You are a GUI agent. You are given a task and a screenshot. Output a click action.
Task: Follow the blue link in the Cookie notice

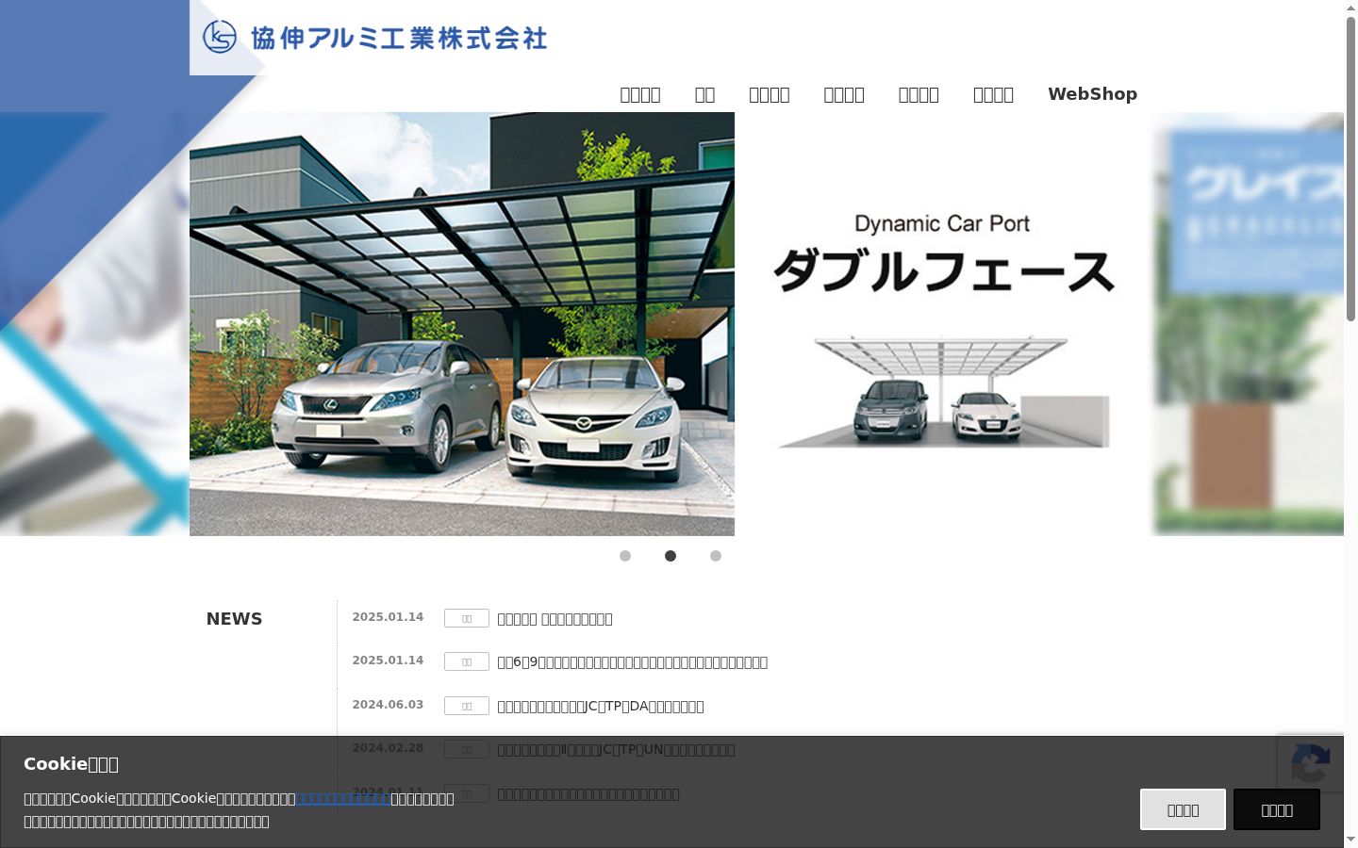(343, 798)
